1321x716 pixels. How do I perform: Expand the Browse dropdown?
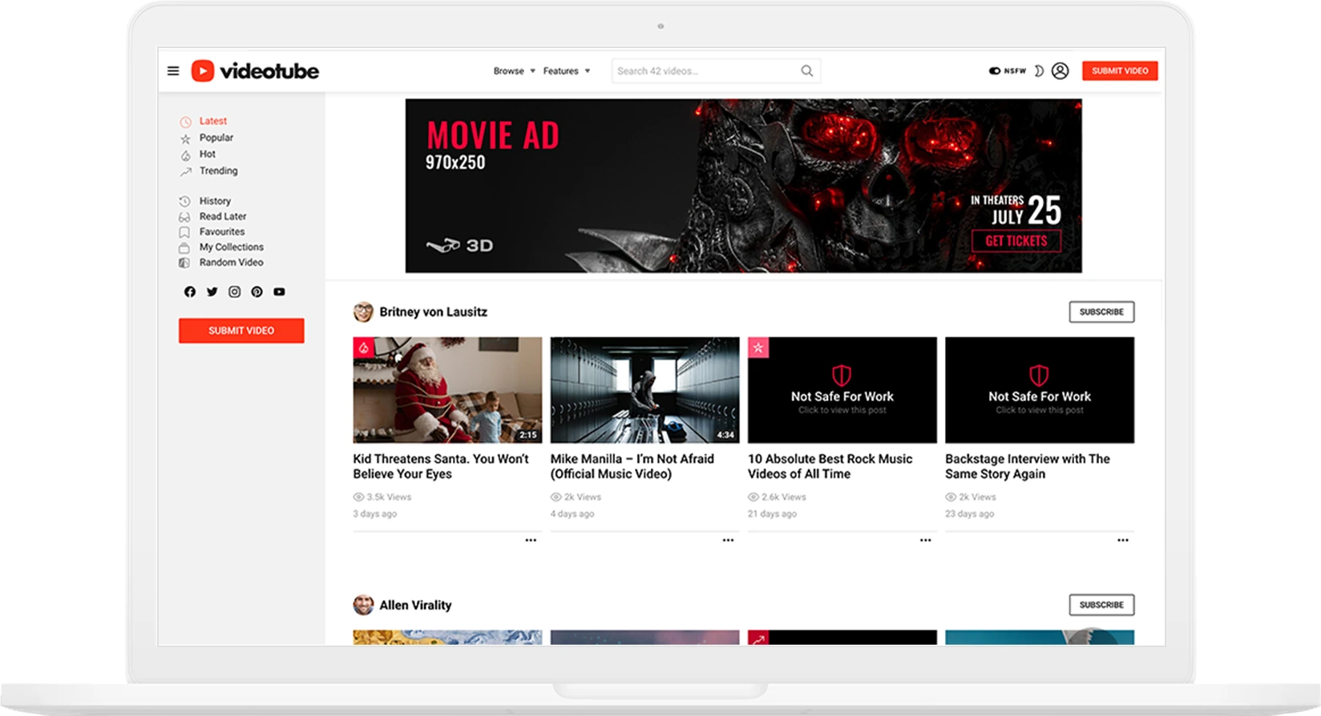pyautogui.click(x=515, y=70)
